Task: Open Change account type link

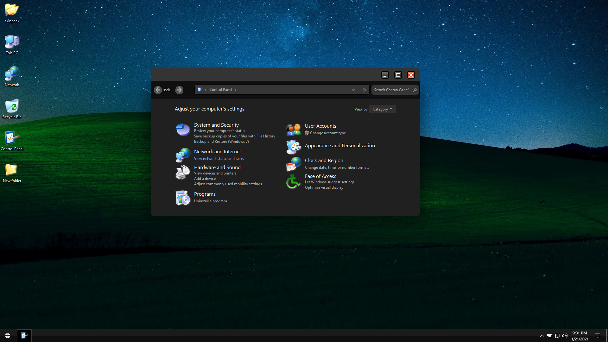Action: (x=328, y=133)
